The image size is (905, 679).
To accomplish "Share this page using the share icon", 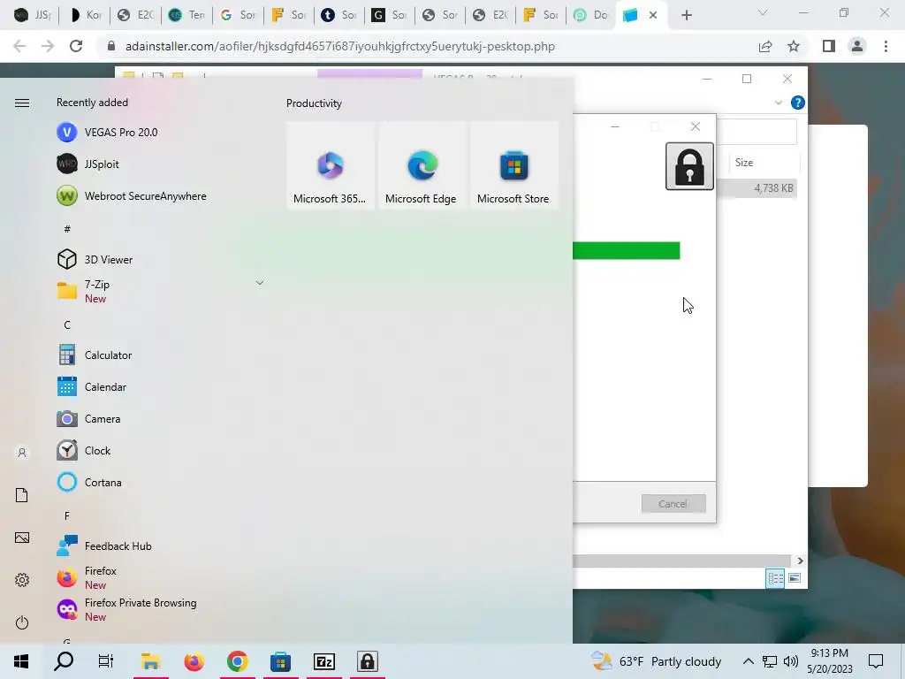I will point(765,46).
